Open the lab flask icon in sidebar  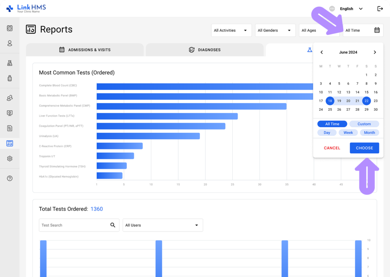coord(10,63)
